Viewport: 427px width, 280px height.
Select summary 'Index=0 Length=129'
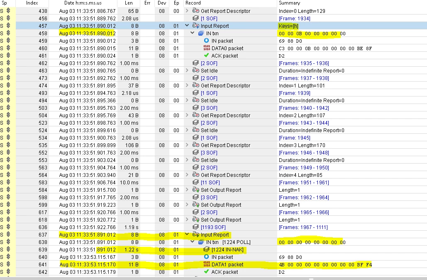click(x=302, y=11)
